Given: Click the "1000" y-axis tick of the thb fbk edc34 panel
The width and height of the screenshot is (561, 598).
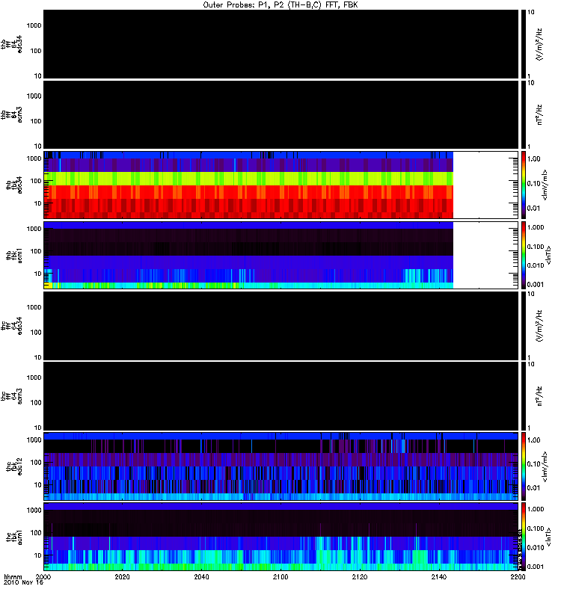Looking at the screenshot, I should tap(34, 158).
